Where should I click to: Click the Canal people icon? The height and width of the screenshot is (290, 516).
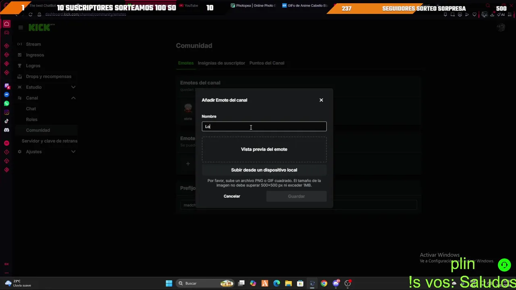click(x=19, y=98)
